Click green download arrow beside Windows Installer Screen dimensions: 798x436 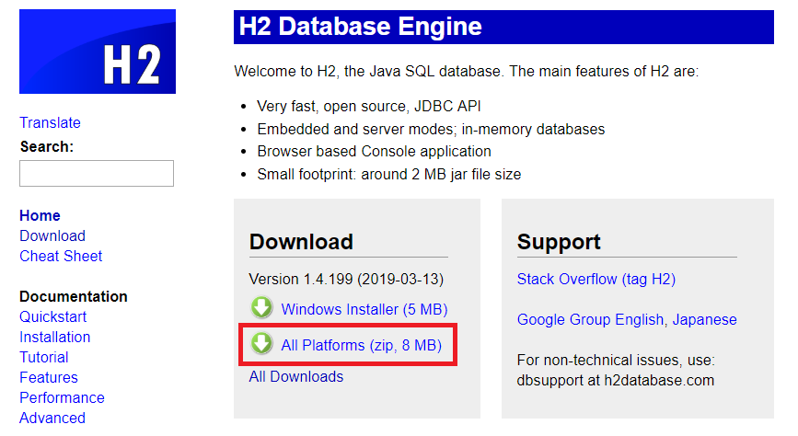[x=261, y=308]
